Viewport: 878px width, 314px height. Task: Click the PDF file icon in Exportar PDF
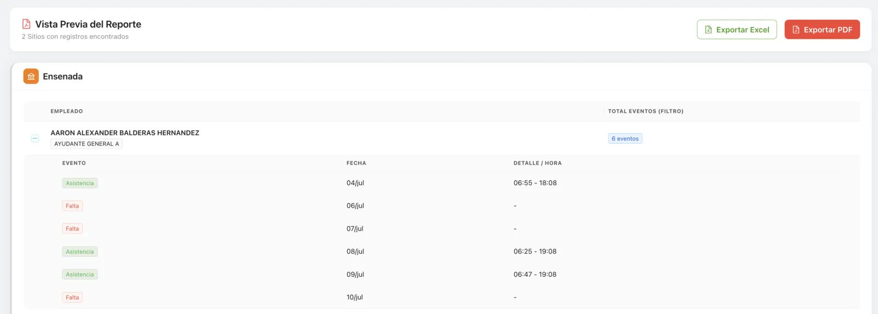coord(796,30)
